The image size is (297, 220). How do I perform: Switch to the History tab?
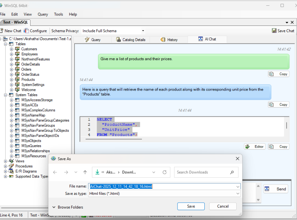point(169,40)
